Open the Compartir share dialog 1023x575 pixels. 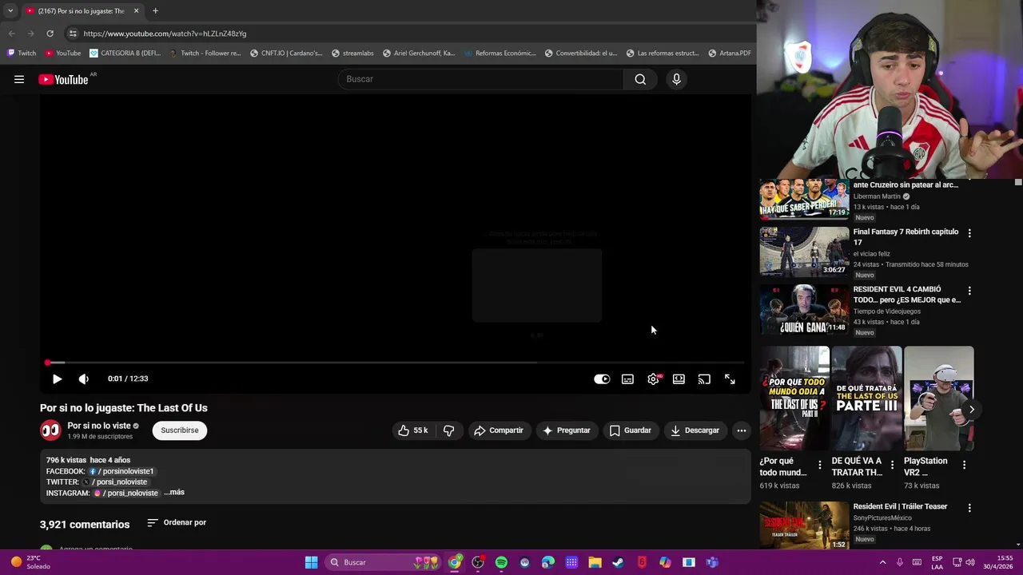[499, 430]
